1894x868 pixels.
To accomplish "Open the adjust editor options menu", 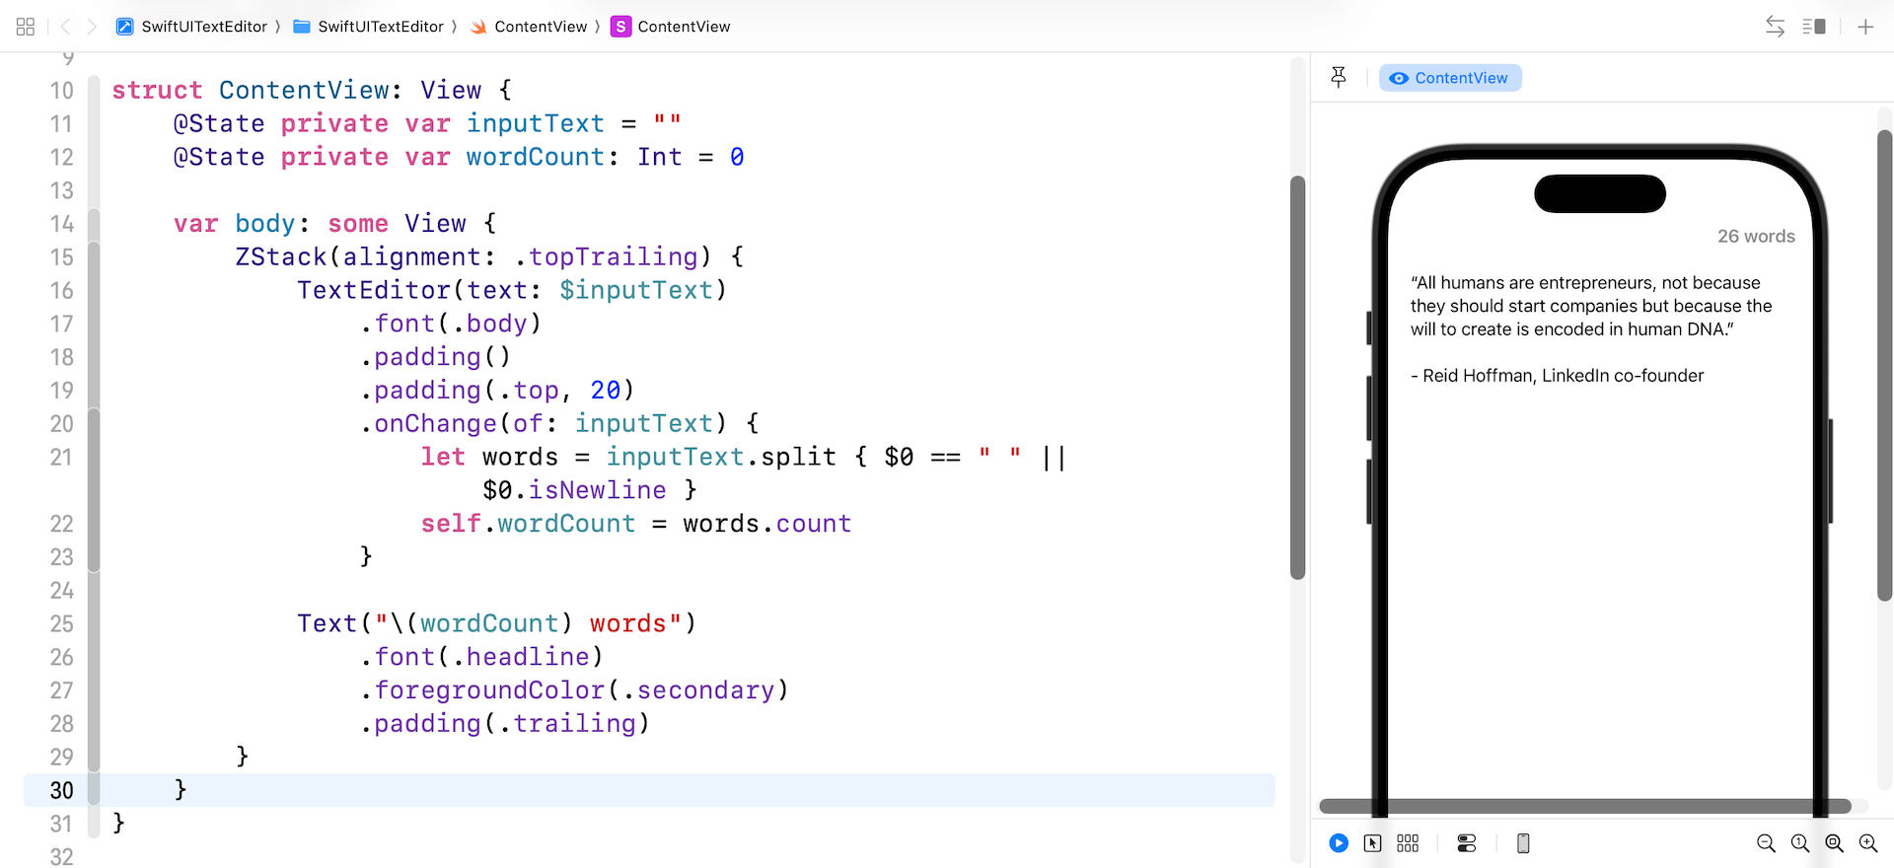I will tap(1814, 27).
